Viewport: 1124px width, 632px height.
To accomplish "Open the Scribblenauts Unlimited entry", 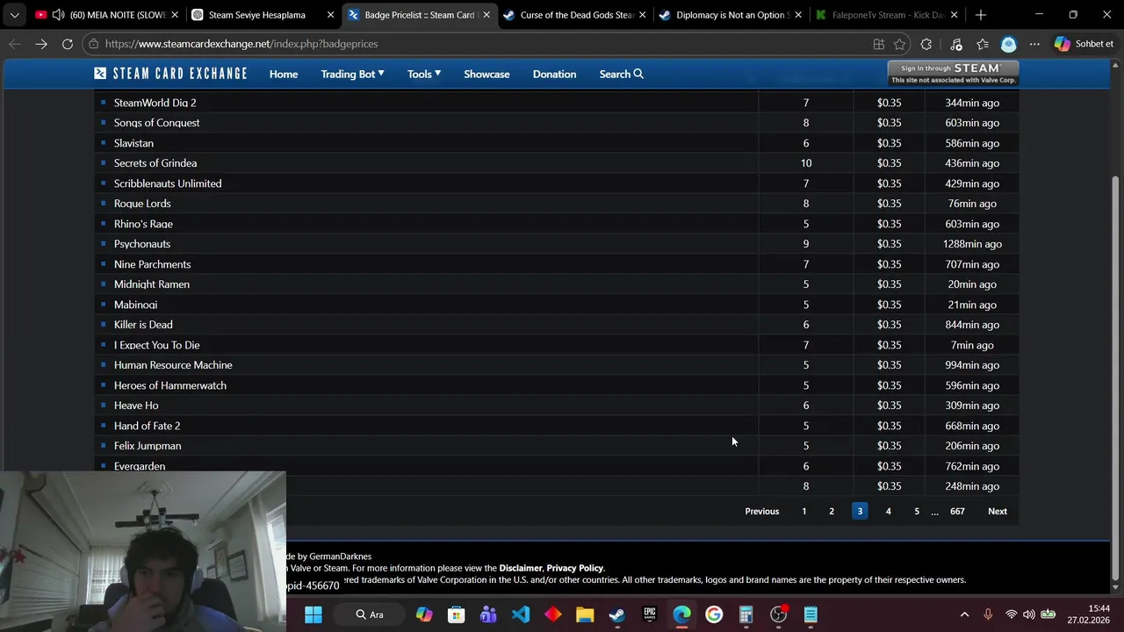I will 168,183.
